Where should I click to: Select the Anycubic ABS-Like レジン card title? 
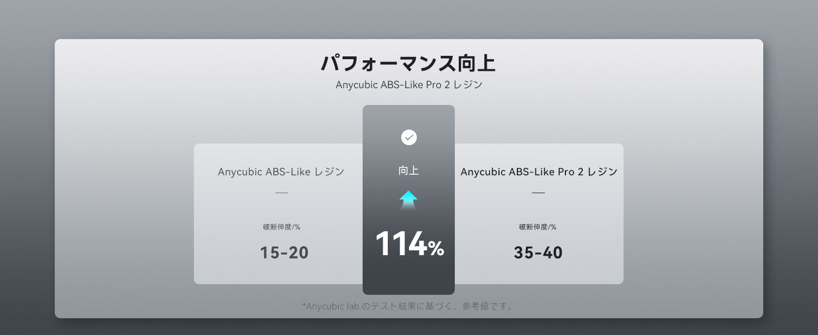[281, 172]
